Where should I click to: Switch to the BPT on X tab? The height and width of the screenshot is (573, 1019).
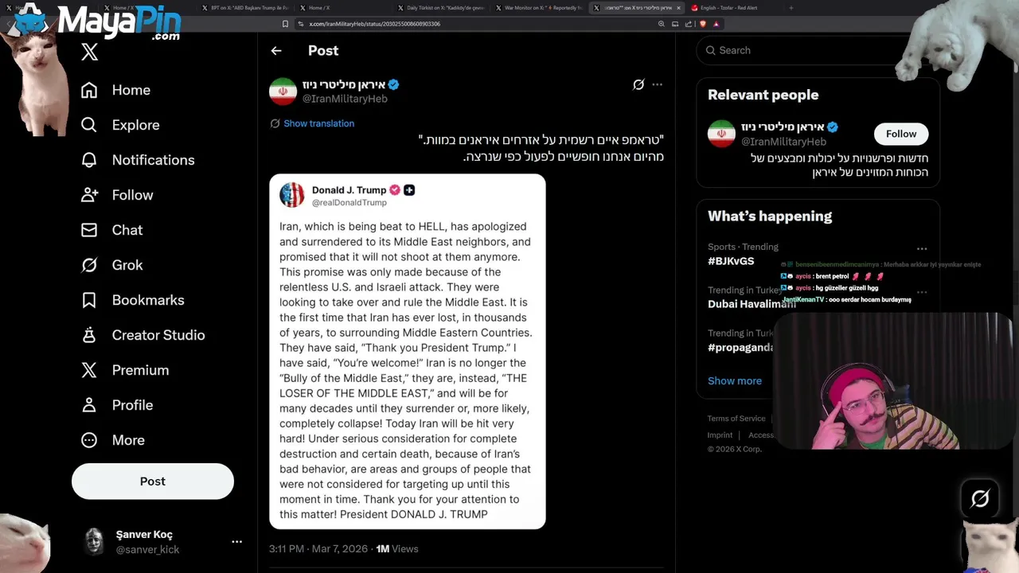click(244, 8)
